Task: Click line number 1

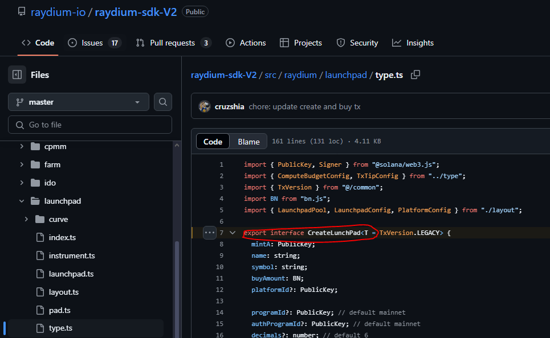Action: (x=221, y=164)
